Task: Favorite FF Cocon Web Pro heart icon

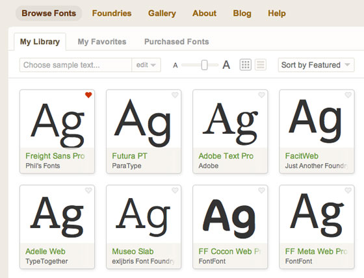Action: [261, 190]
